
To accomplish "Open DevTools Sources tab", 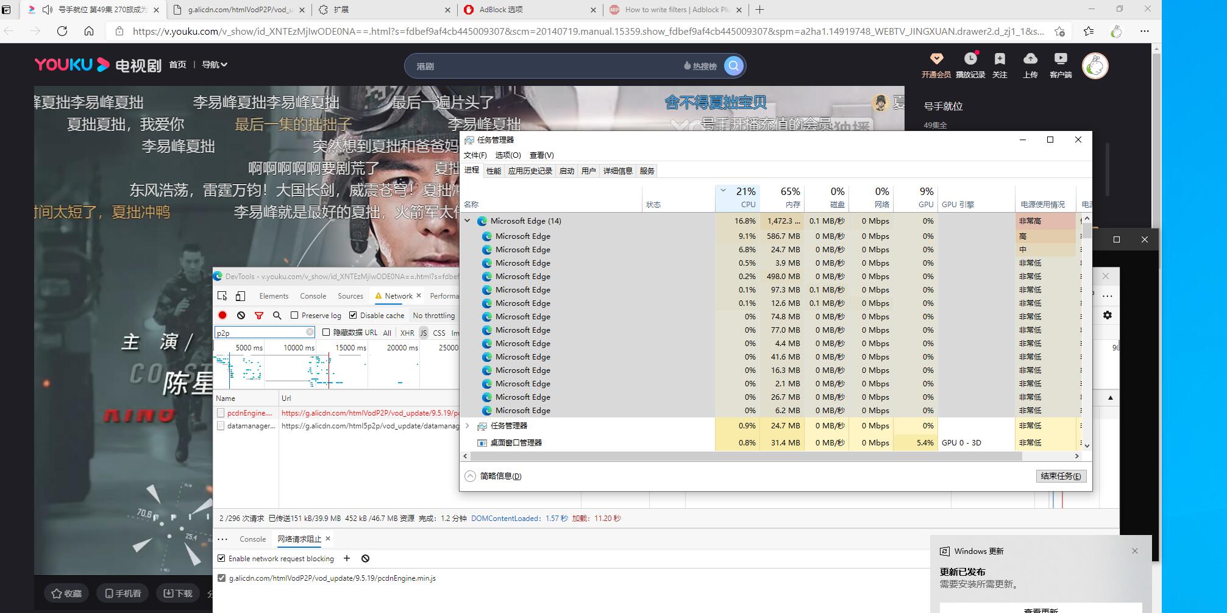I will coord(350,296).
